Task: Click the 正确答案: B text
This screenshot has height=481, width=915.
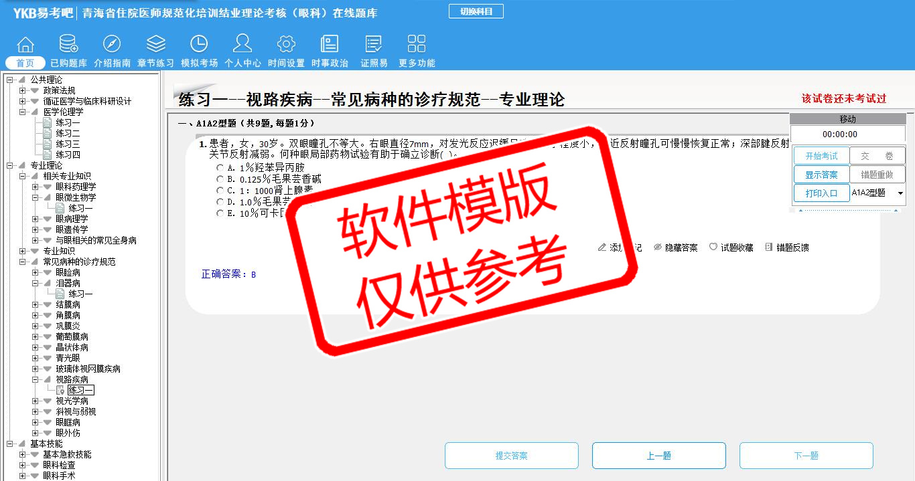Action: pyautogui.click(x=229, y=275)
